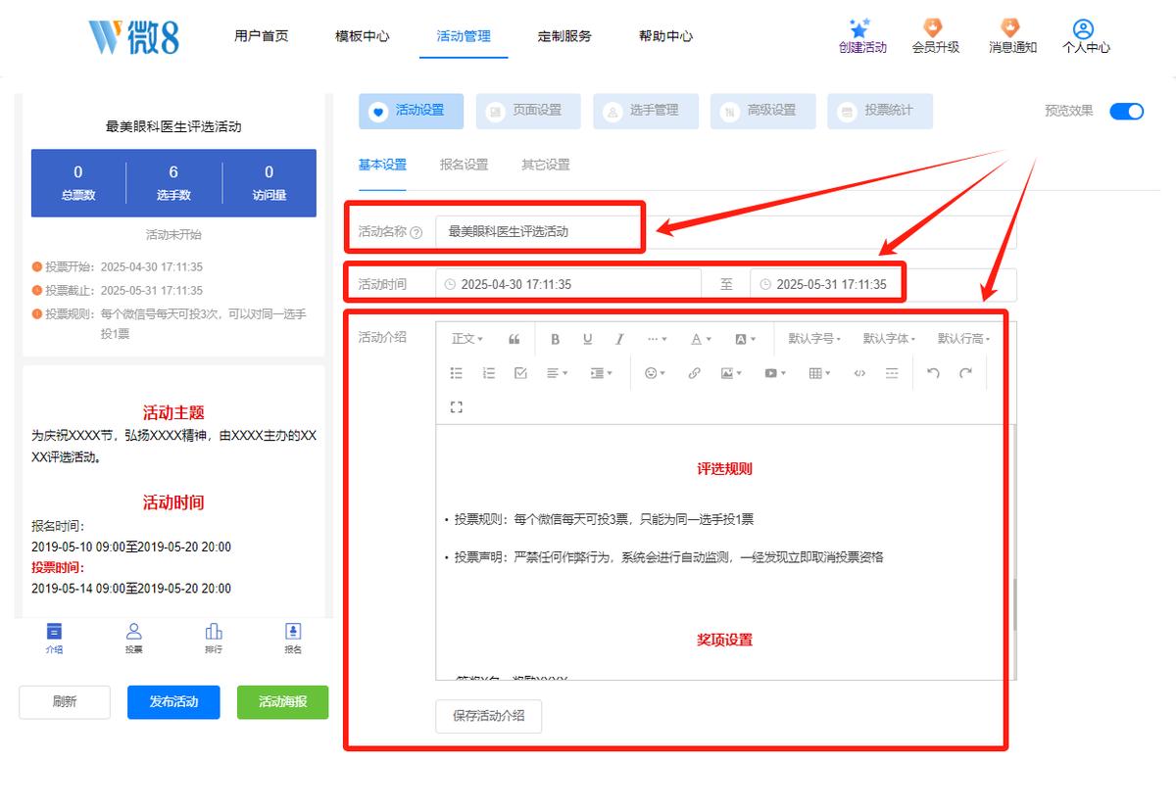Open the 默认行高 line height dropdown
Screen dimensions: 1176x810
(x=963, y=339)
